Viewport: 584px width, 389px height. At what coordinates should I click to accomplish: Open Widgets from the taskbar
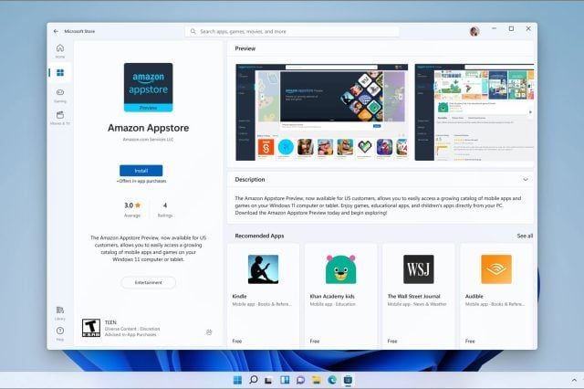[x=285, y=380]
